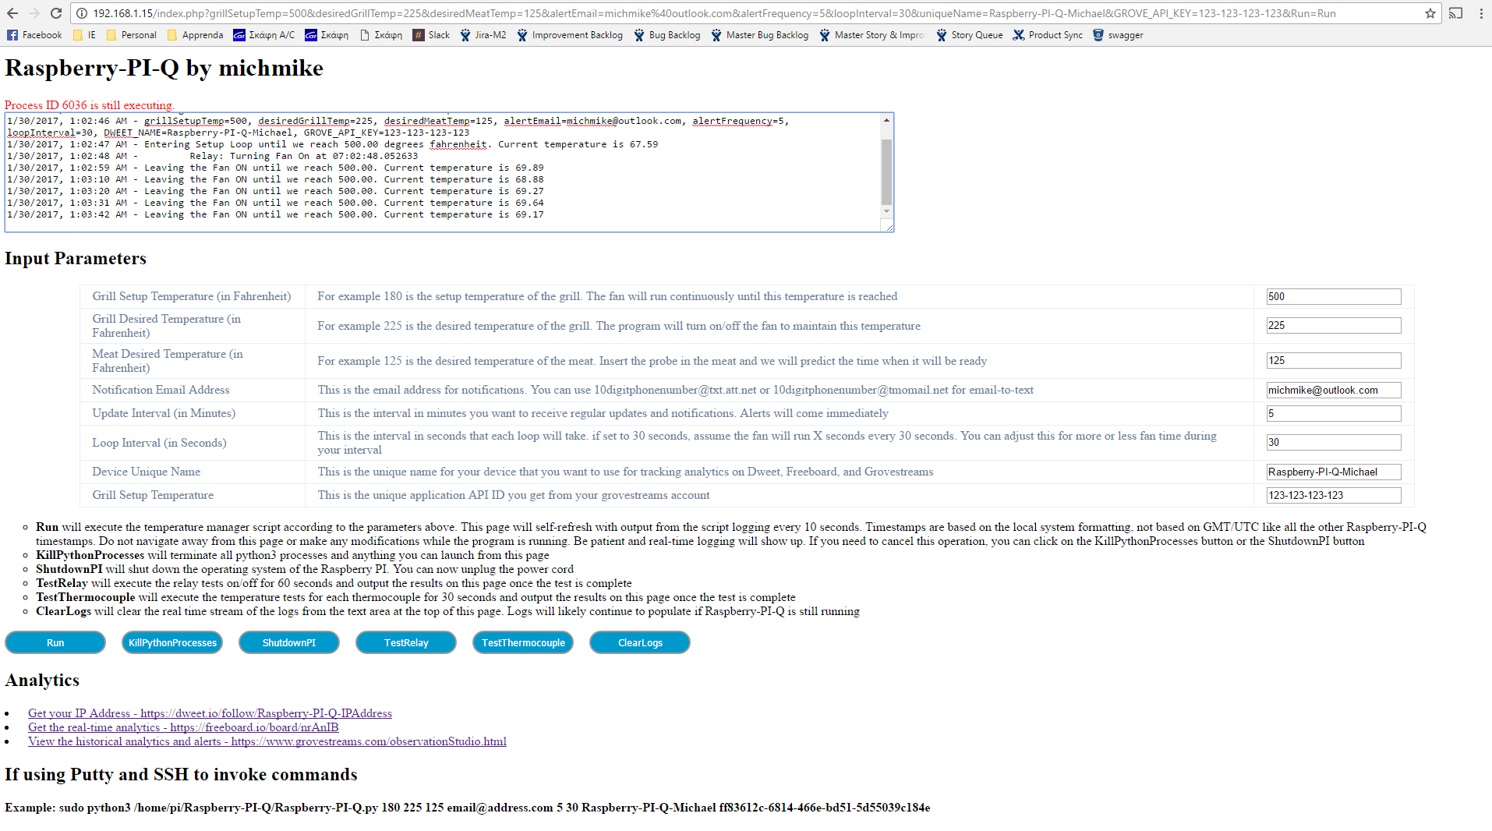This screenshot has height=831, width=1492.
Task: Click the 'Analytics' heading
Action: (42, 681)
